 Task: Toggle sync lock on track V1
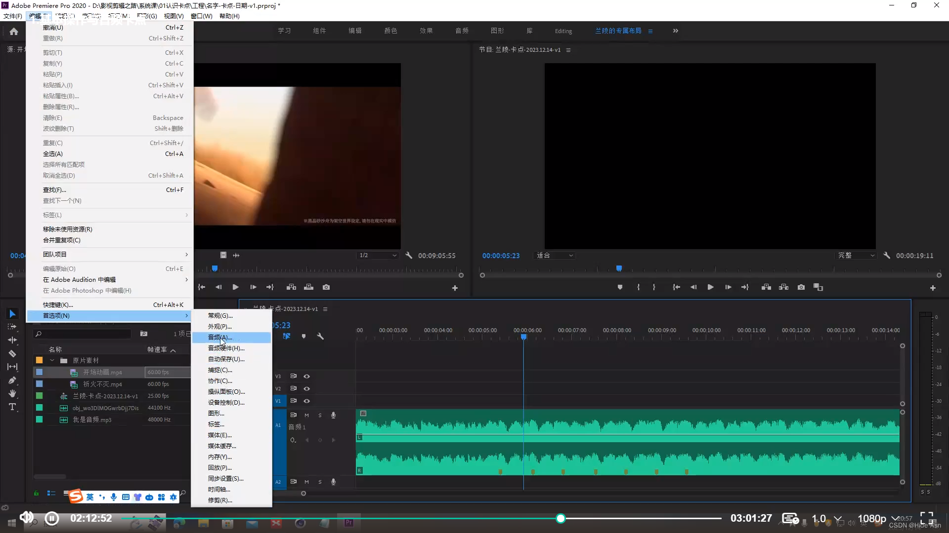tap(293, 401)
